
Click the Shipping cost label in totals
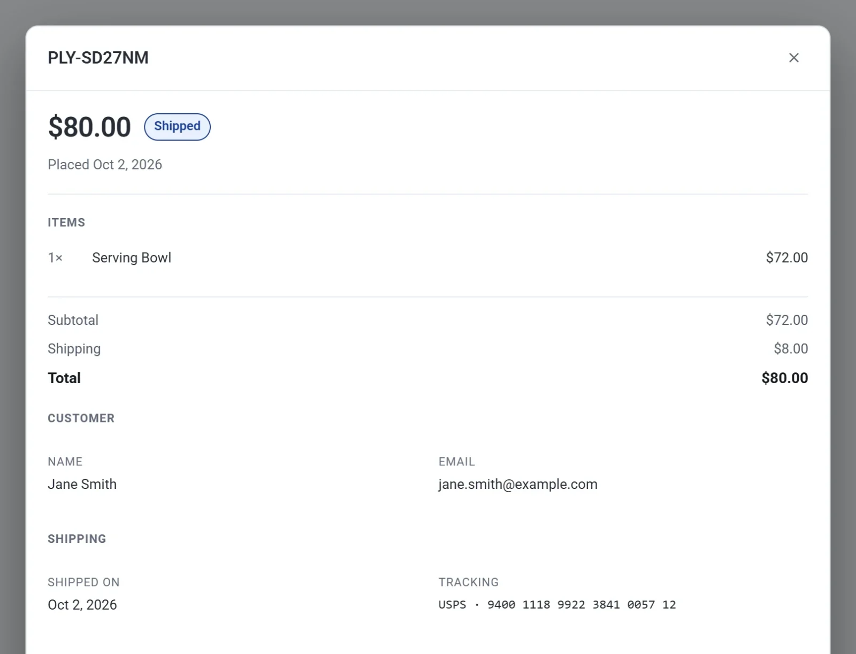[x=74, y=349]
